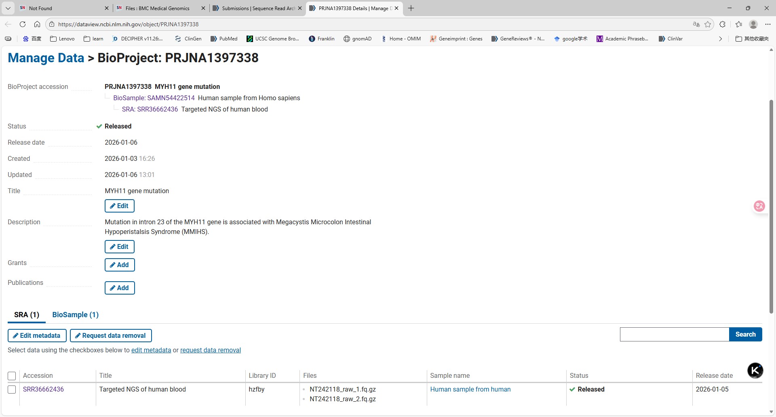
Task: Click Request data removal button
Action: point(111,336)
